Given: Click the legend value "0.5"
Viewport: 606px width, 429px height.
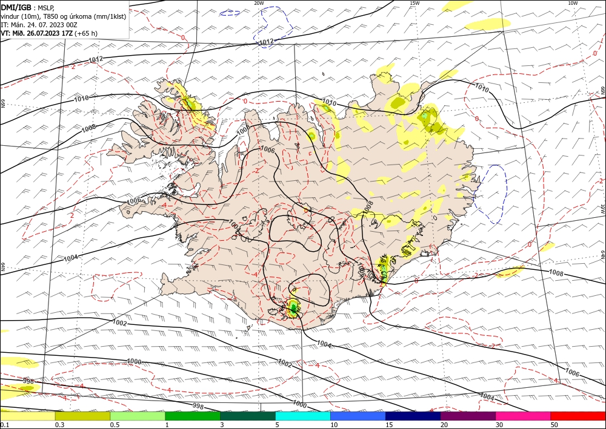Looking at the screenshot, I should [x=115, y=425].
